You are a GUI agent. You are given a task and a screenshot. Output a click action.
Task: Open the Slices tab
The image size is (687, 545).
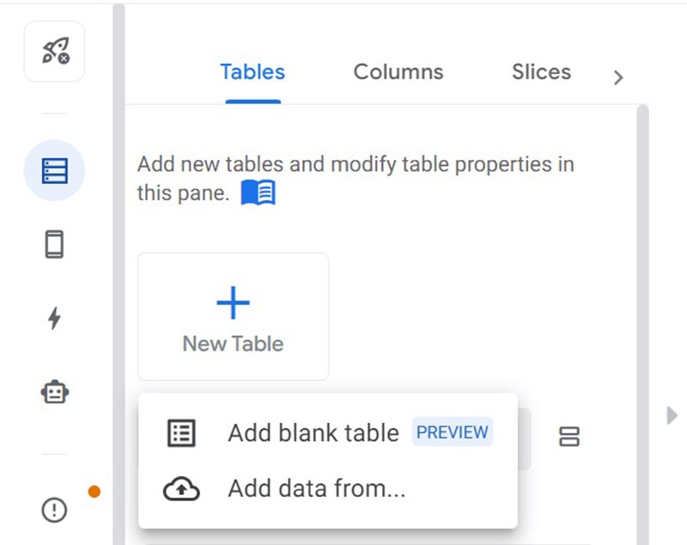541,72
